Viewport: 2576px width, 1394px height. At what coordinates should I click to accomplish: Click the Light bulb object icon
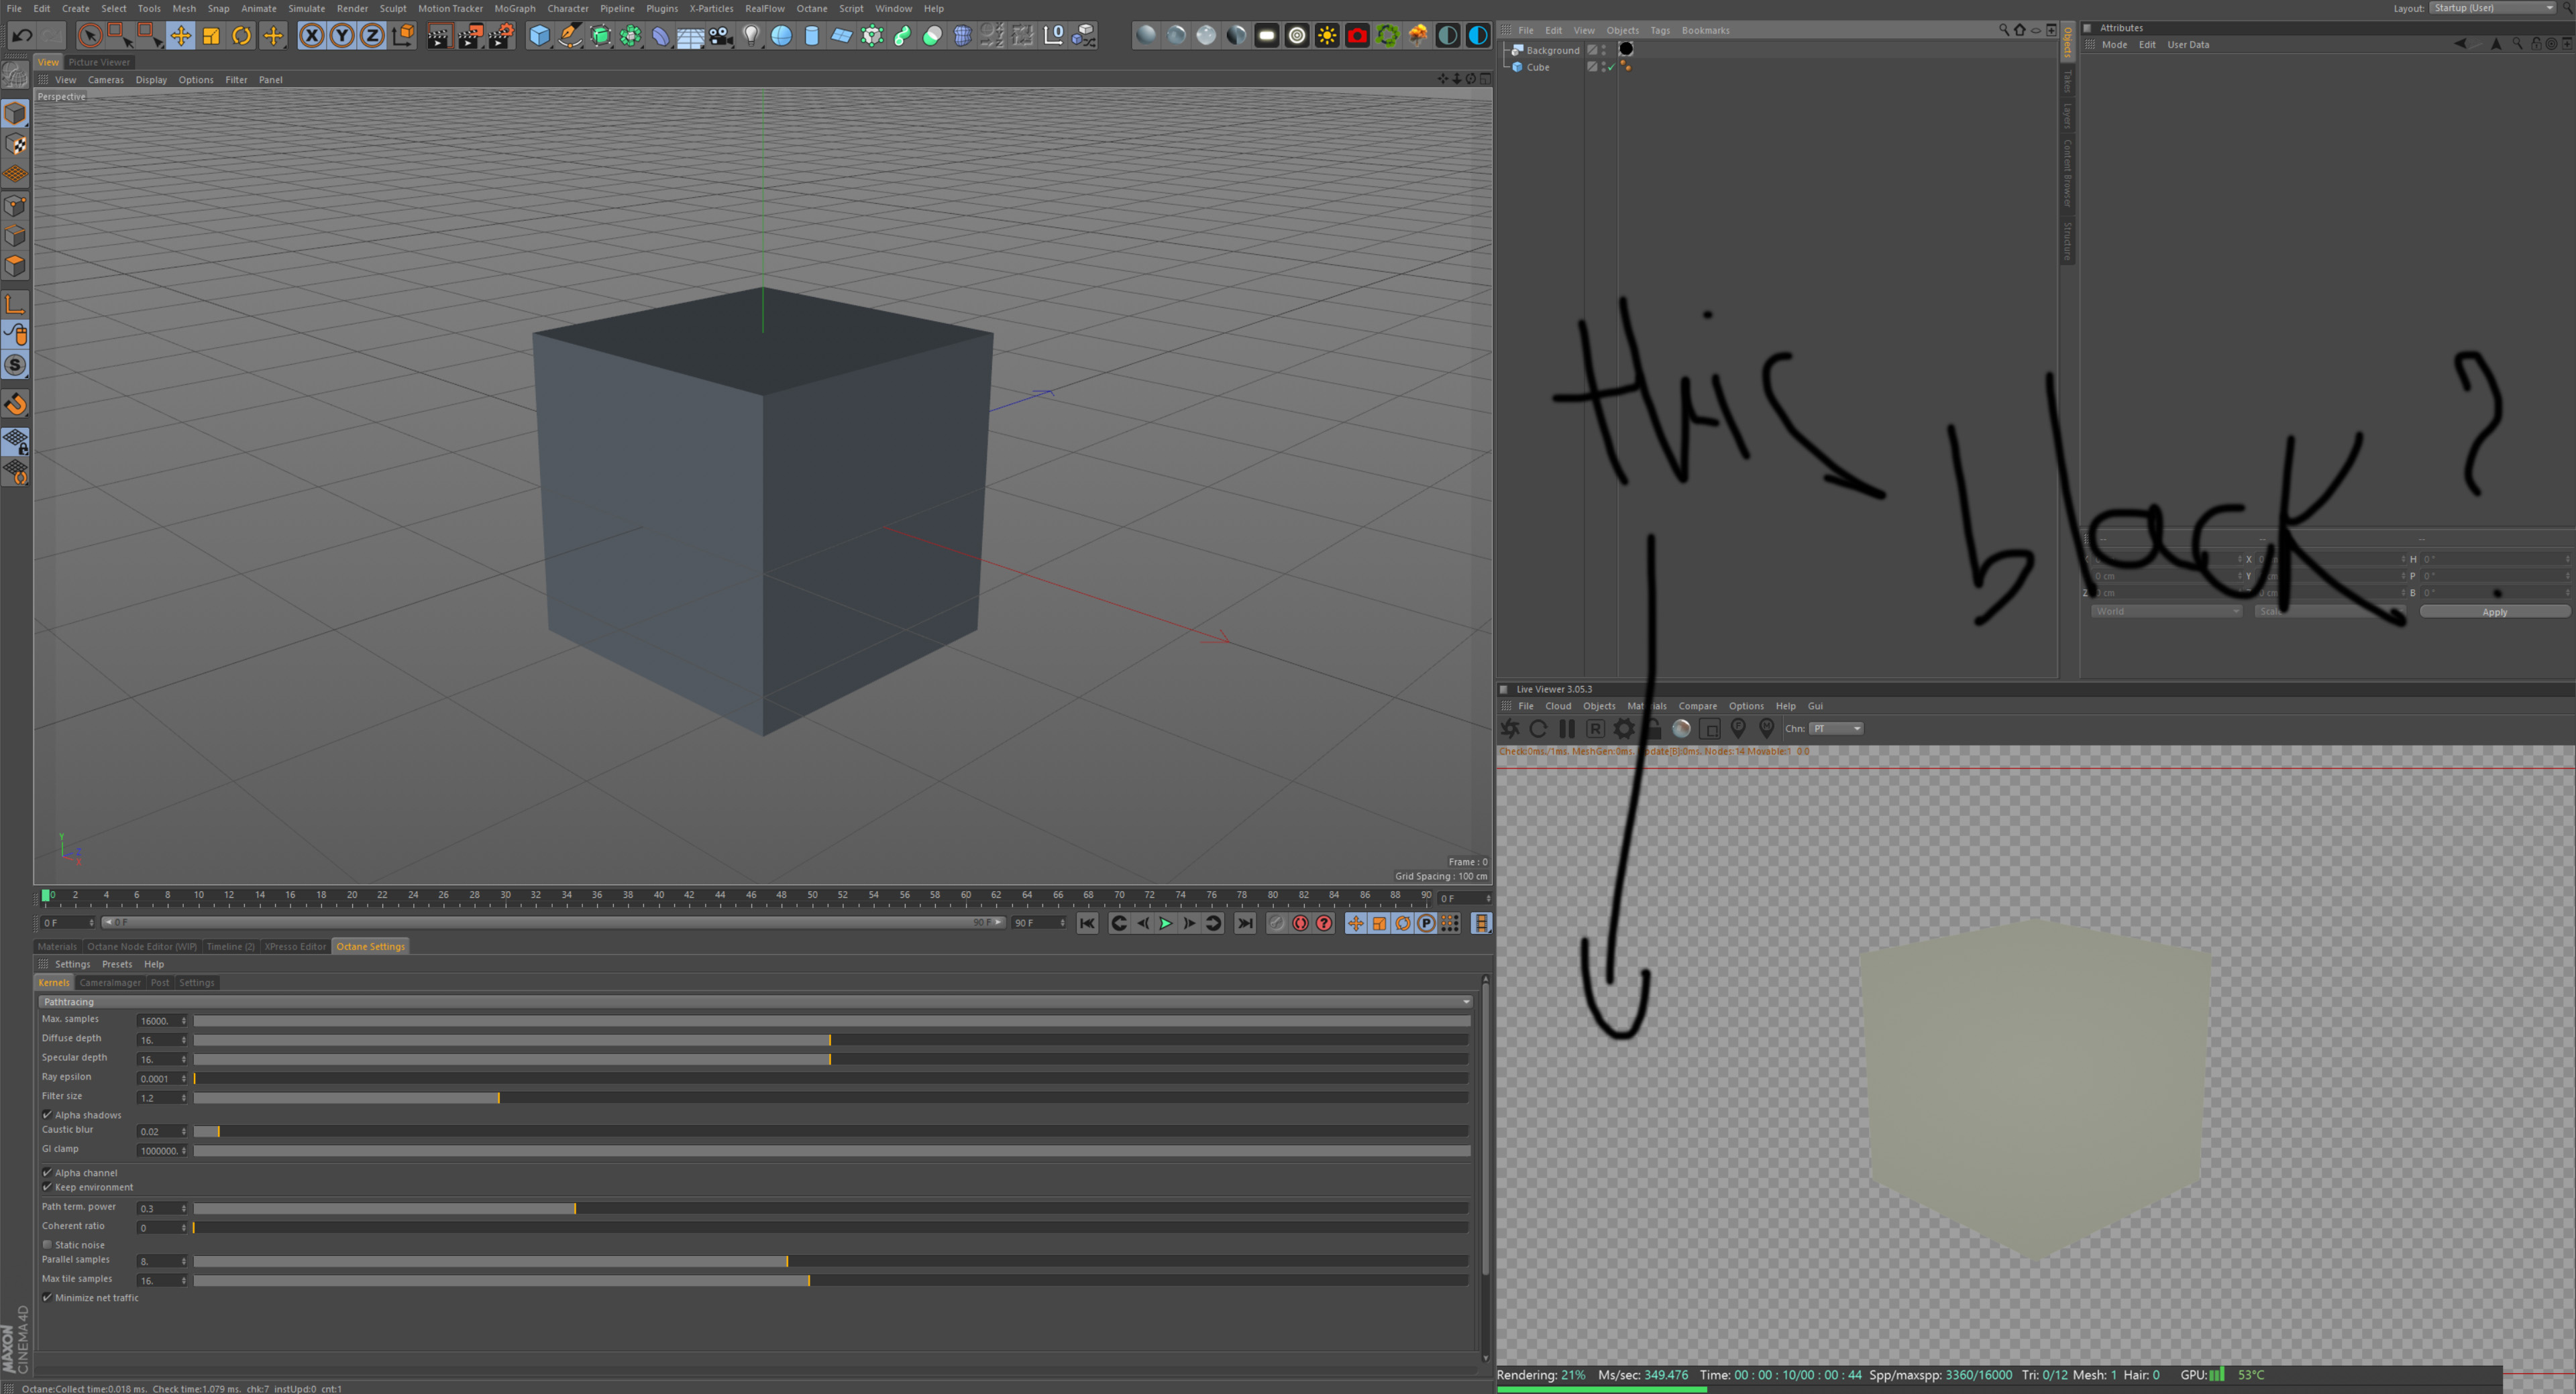(x=751, y=36)
